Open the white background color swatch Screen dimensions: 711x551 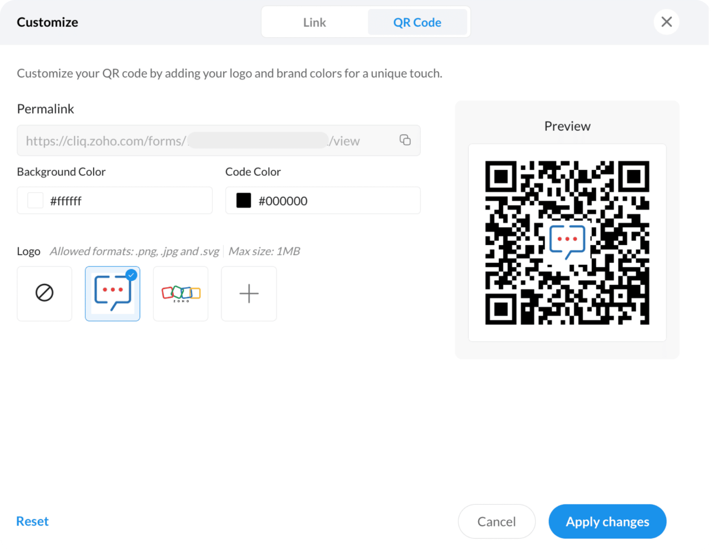[35, 201]
